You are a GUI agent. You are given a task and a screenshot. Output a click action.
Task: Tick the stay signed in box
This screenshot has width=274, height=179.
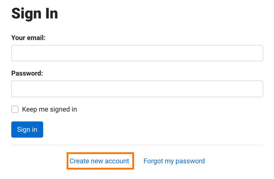tap(15, 109)
